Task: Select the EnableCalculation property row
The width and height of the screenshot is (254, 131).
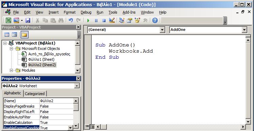Action: click(x=38, y=123)
